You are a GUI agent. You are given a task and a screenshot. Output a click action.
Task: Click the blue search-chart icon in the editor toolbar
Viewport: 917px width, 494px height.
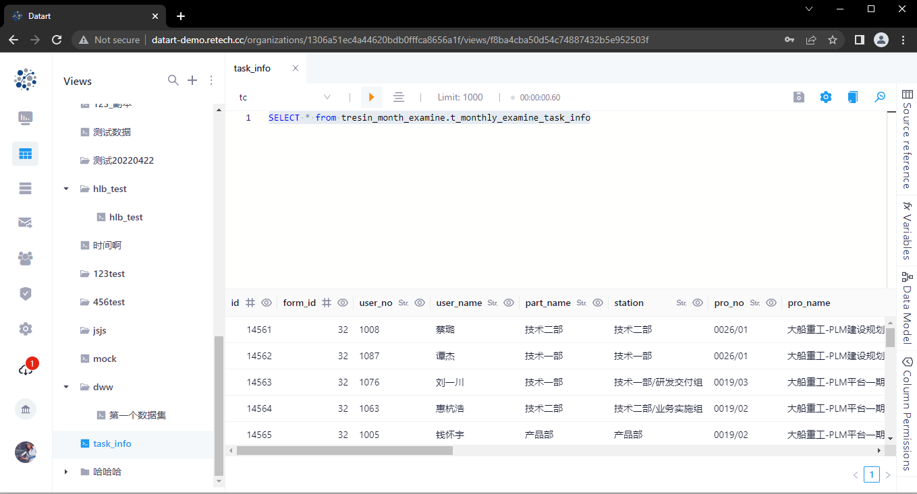[880, 97]
